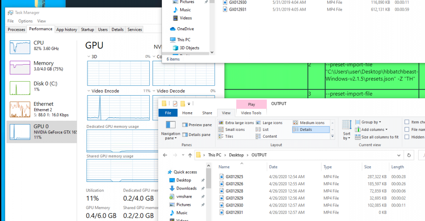This screenshot has height=221, width=425.
Task: Select the 0 KB GX012931 file
Action: (234, 212)
